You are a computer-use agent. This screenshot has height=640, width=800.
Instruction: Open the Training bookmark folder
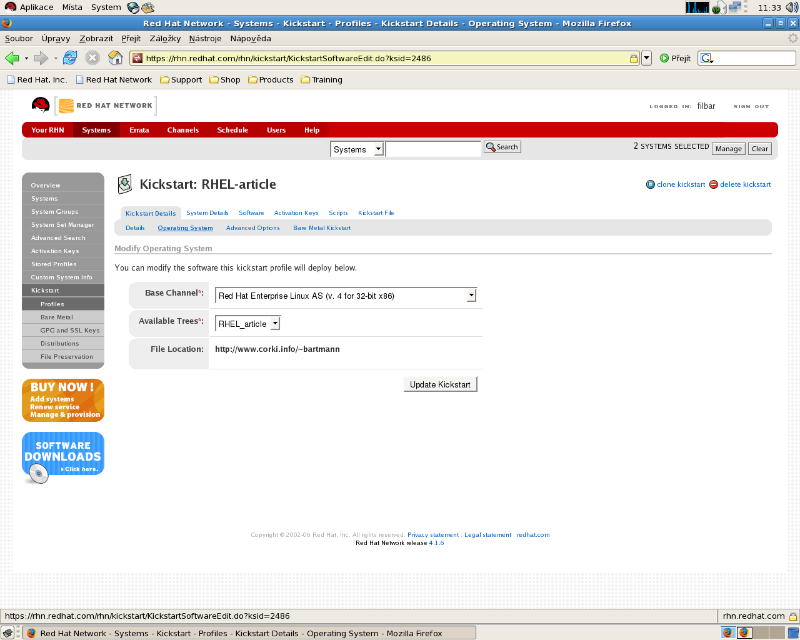pos(321,79)
